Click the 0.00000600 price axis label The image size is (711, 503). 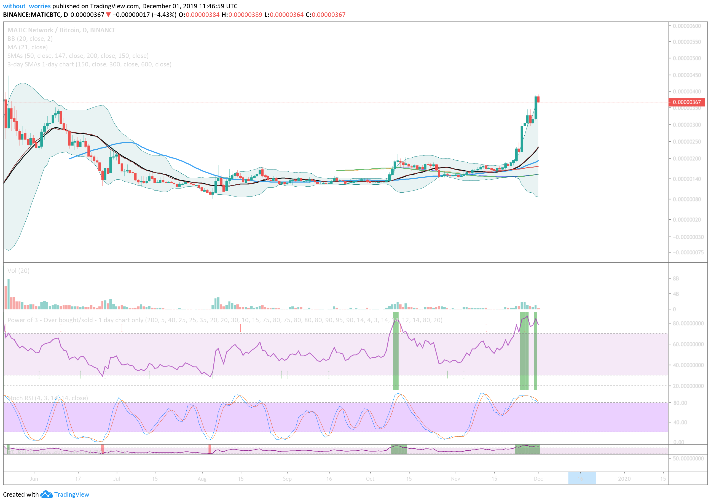pyautogui.click(x=687, y=26)
